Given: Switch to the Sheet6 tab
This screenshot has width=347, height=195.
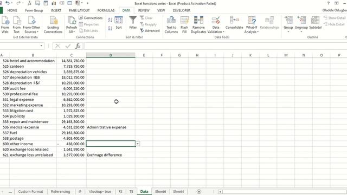Looking at the screenshot, I should pyautogui.click(x=160, y=191).
